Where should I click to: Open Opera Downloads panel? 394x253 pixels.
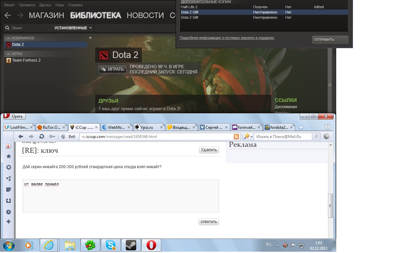pyautogui.click(x=9, y=201)
